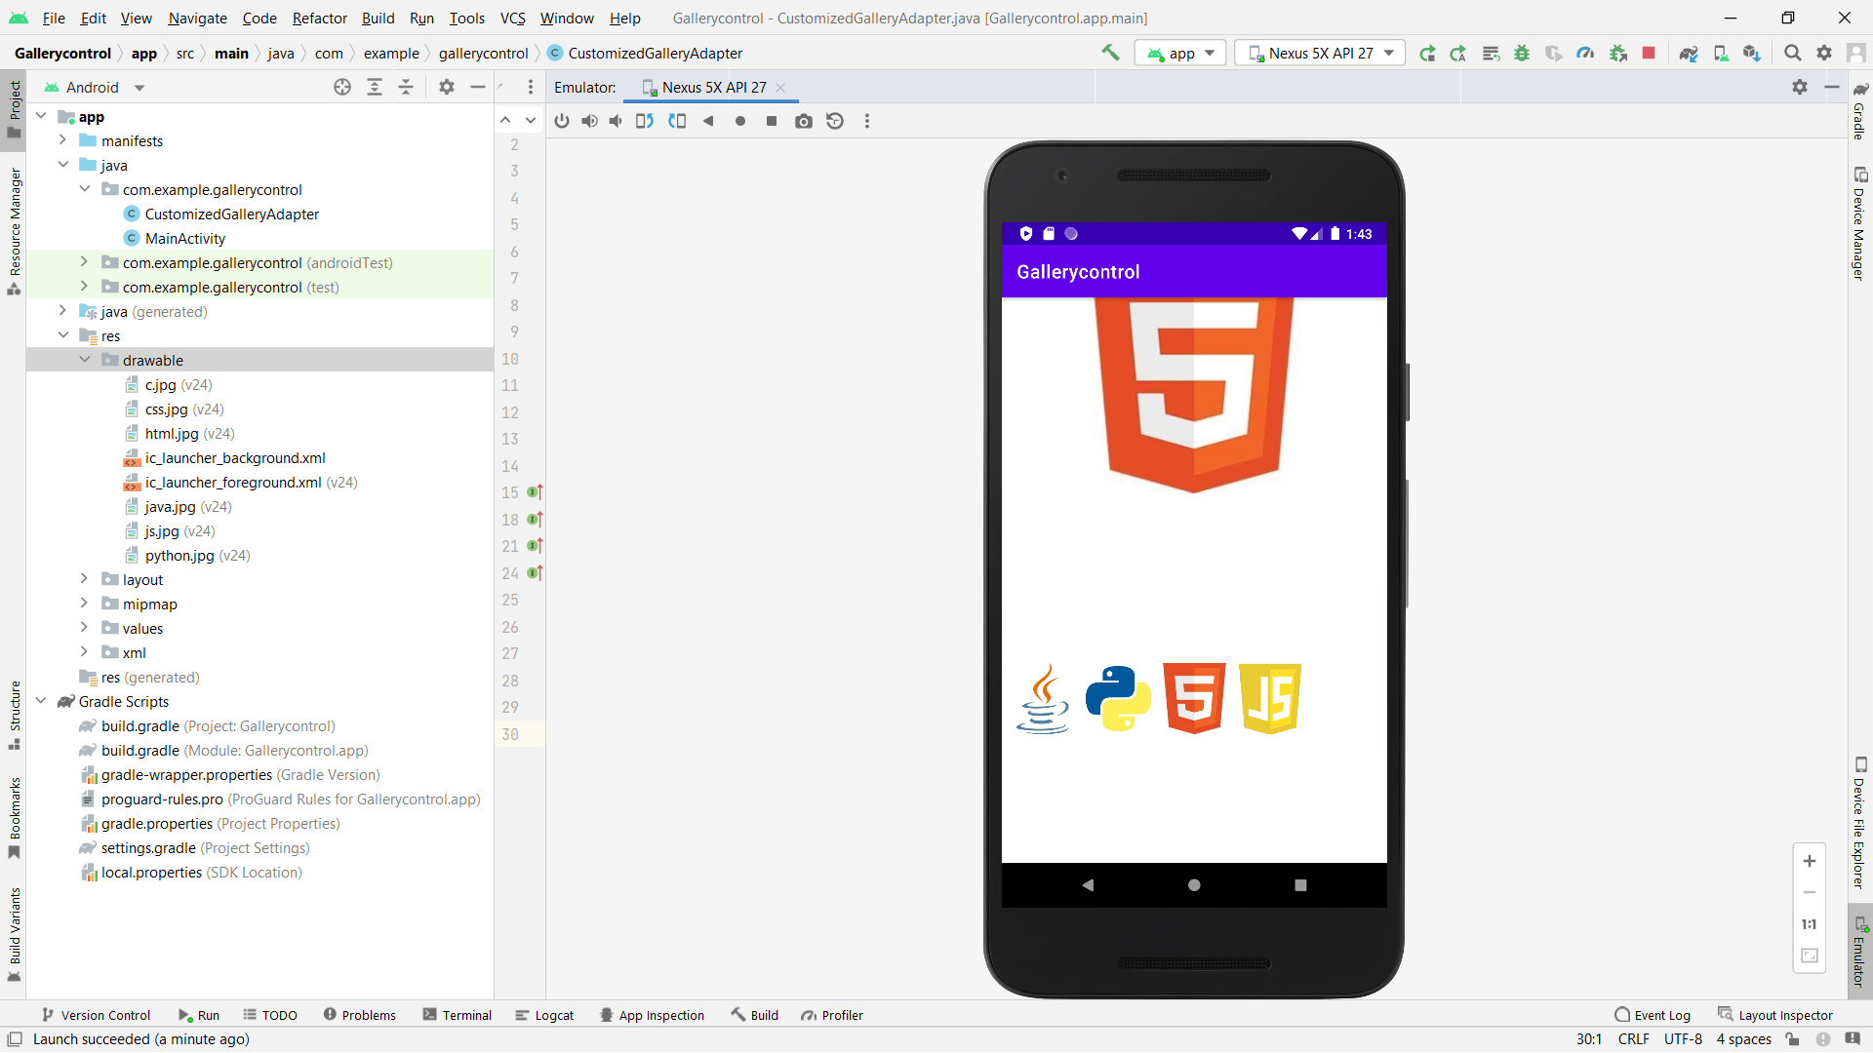Open the Refactor menu
Image resolution: width=1873 pixels, height=1053 pixels.
[x=319, y=18]
